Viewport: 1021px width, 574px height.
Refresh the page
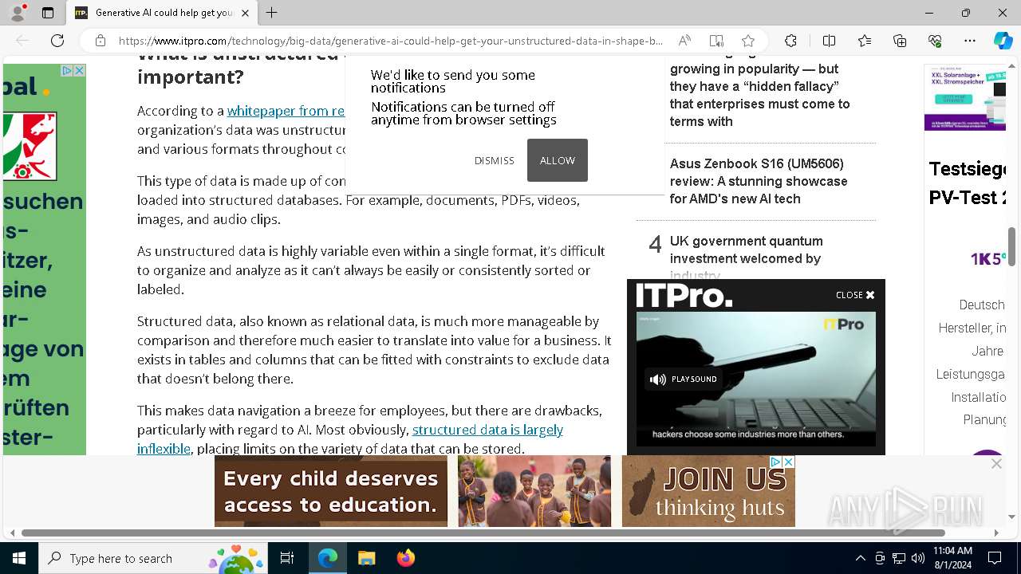57,41
